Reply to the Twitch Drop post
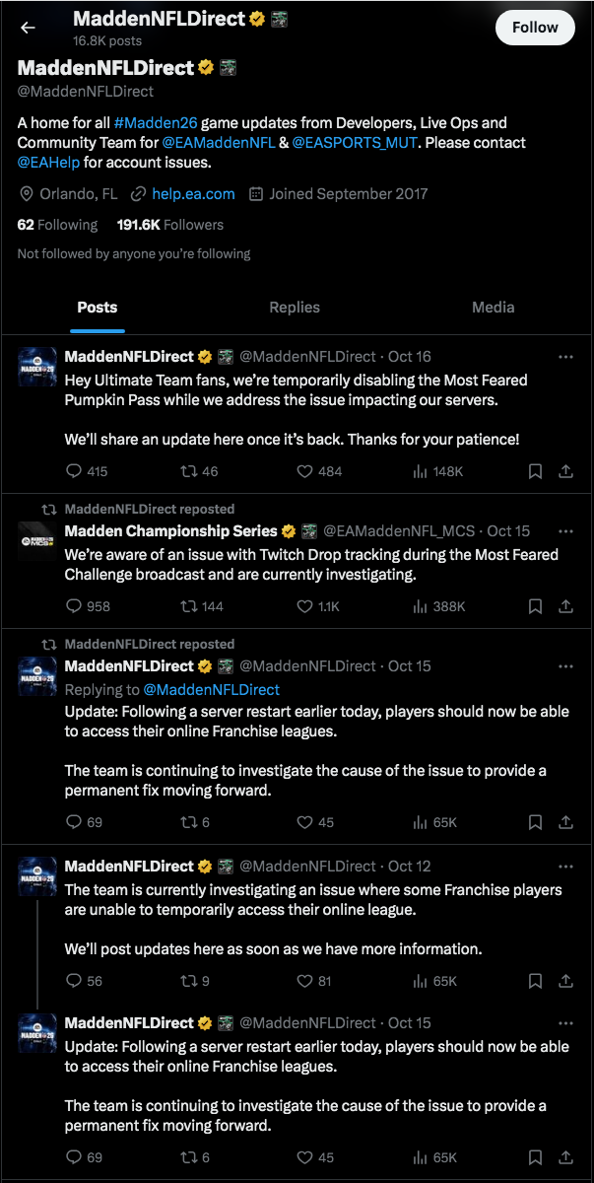The height and width of the screenshot is (1183, 594). click(x=74, y=606)
